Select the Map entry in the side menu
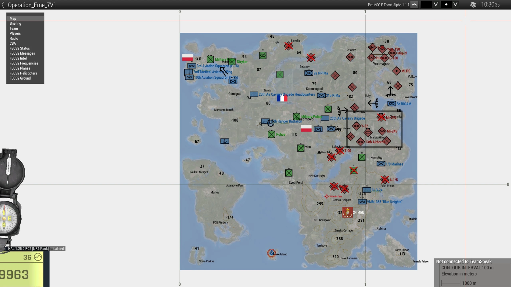Viewport: 511px width, 287px height. (13, 19)
